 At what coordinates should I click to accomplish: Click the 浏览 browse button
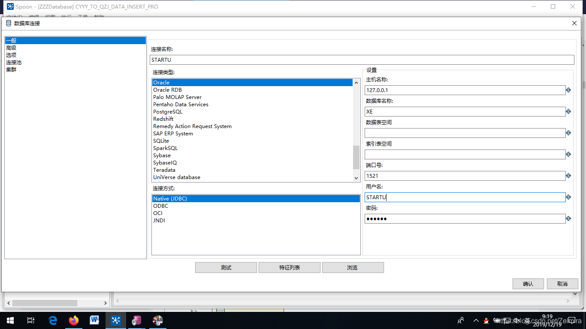click(x=353, y=267)
